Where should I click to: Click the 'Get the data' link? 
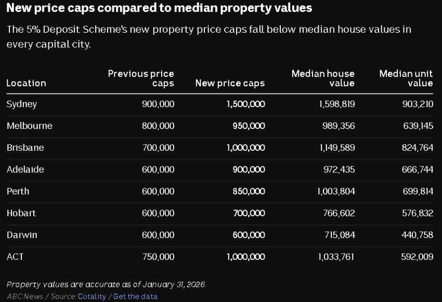point(135,296)
